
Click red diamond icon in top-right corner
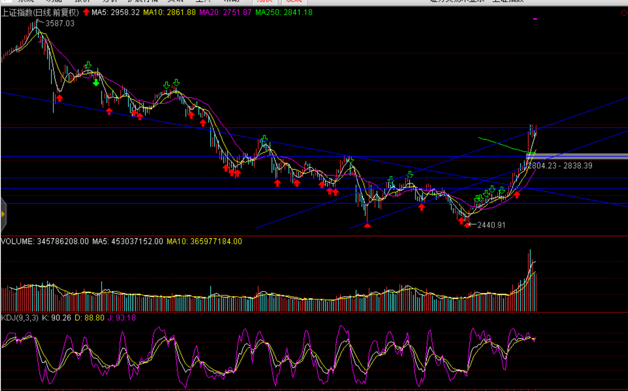624,13
